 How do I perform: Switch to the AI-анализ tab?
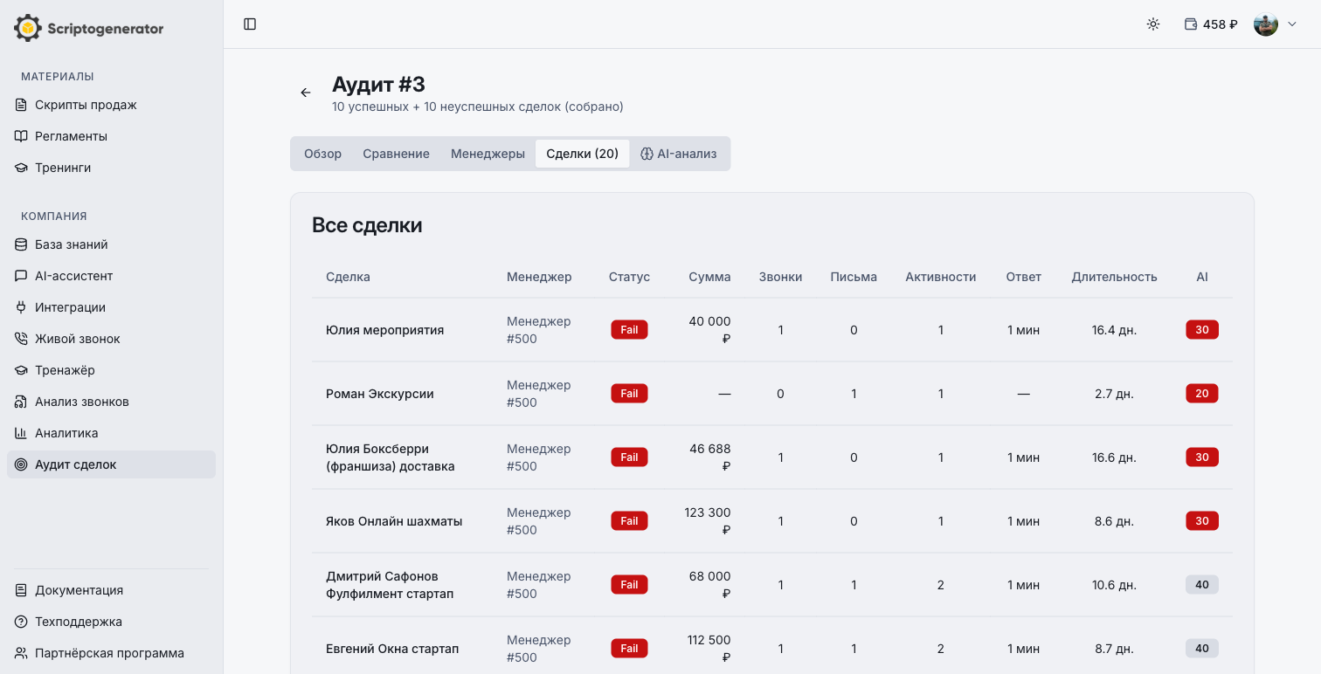(678, 154)
